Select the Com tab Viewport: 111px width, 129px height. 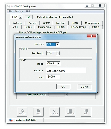coord(15,27)
